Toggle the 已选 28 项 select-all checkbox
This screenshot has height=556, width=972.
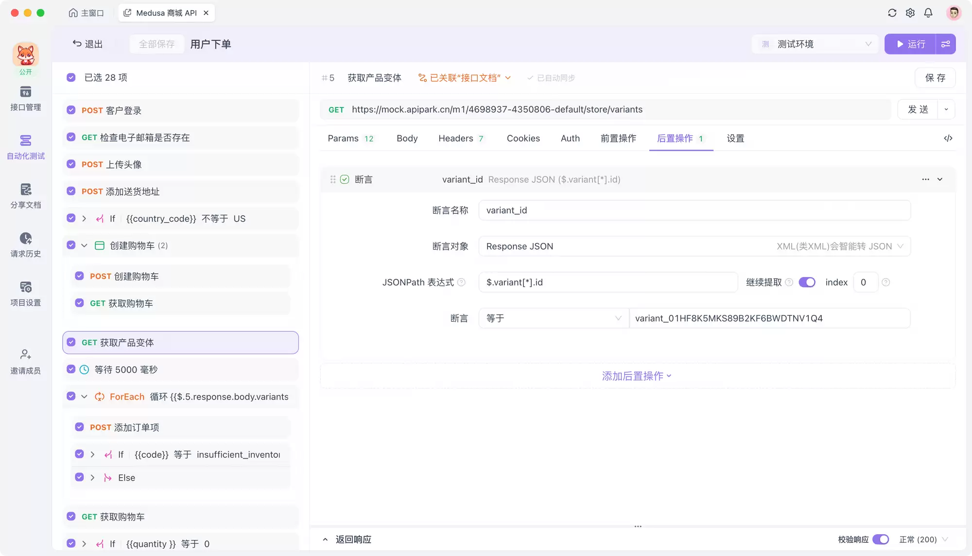click(71, 77)
